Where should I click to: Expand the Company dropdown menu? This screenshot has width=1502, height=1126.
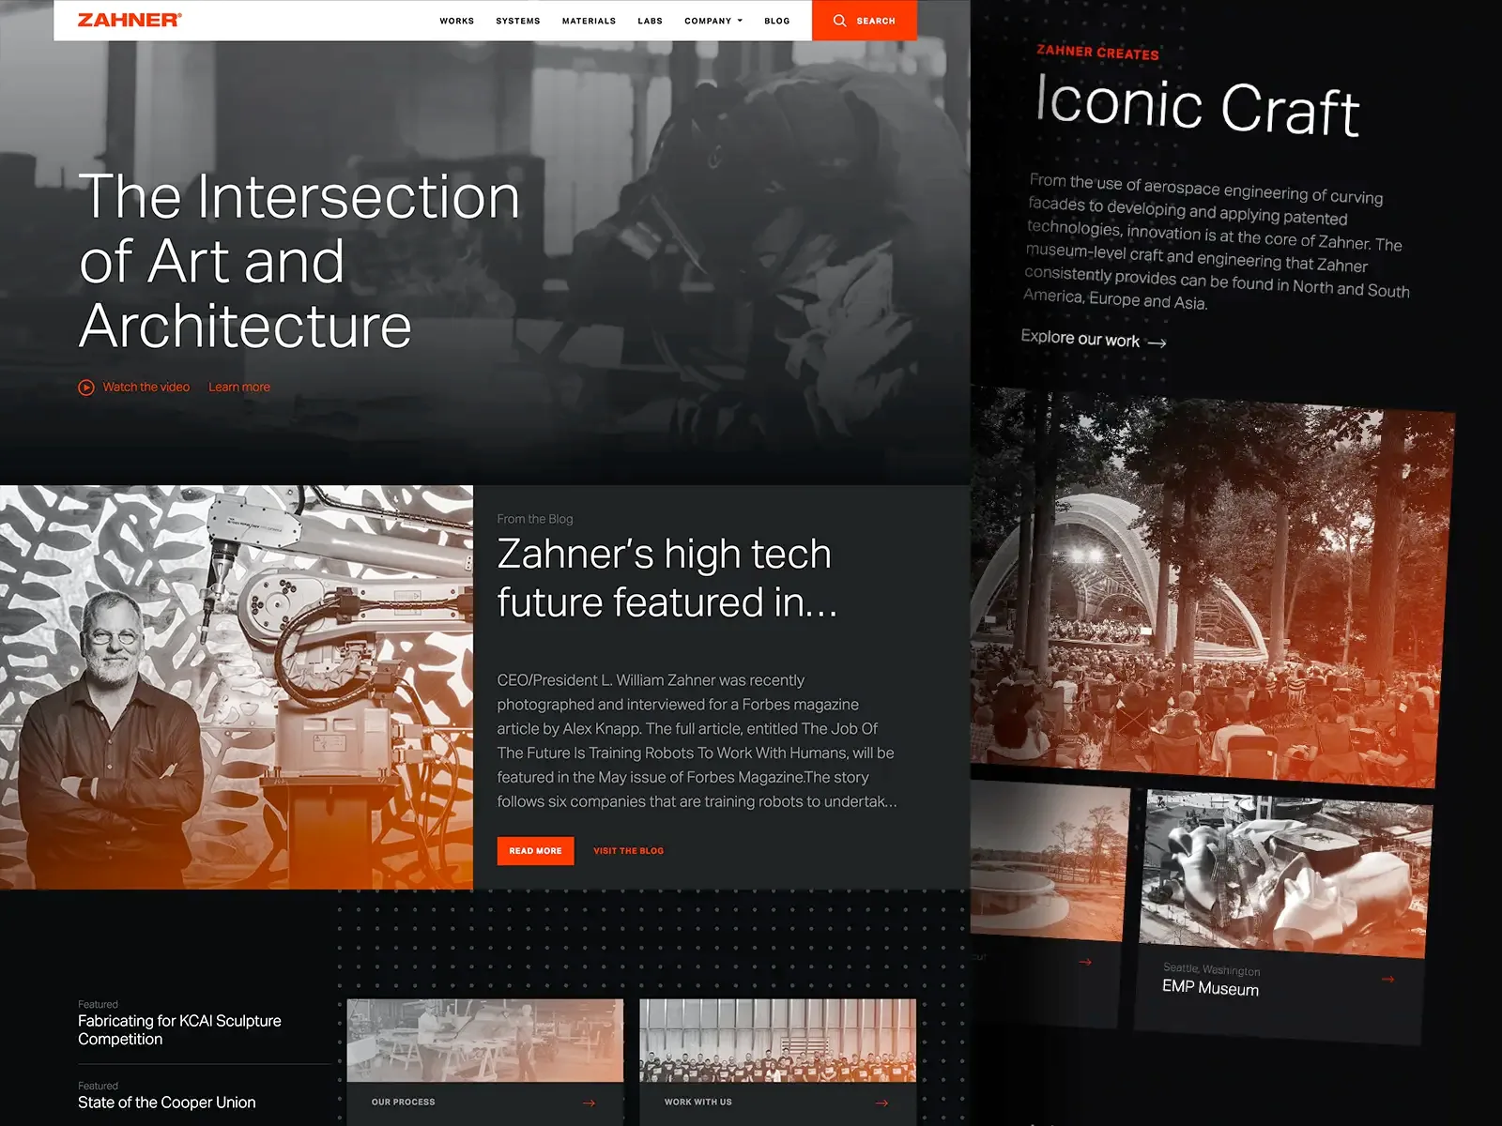point(713,21)
